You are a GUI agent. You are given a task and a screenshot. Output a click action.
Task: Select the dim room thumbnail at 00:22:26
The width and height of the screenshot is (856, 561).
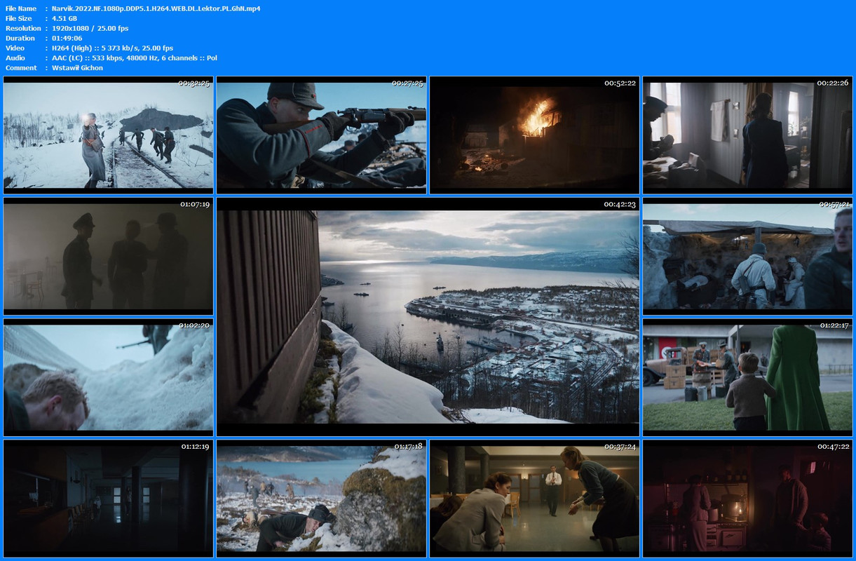(747, 135)
